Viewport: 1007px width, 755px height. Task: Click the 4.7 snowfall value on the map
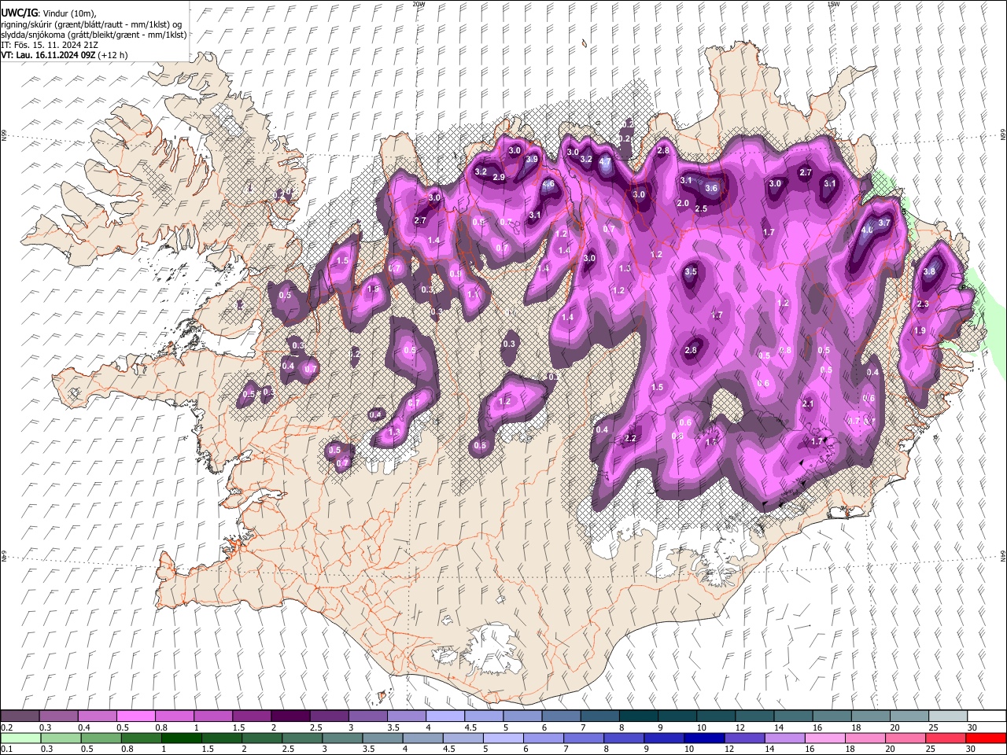605,162
